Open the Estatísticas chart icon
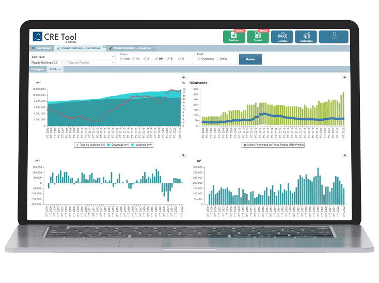 tap(307, 37)
